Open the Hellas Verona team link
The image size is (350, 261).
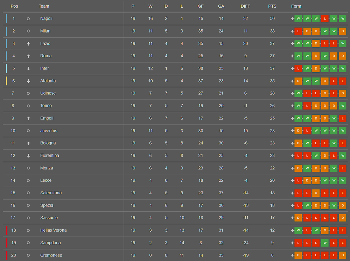[53, 230]
